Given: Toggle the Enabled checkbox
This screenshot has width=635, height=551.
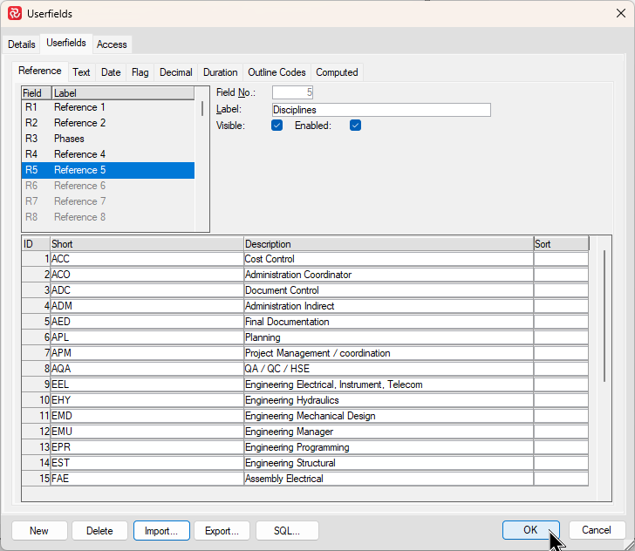Looking at the screenshot, I should (x=355, y=126).
